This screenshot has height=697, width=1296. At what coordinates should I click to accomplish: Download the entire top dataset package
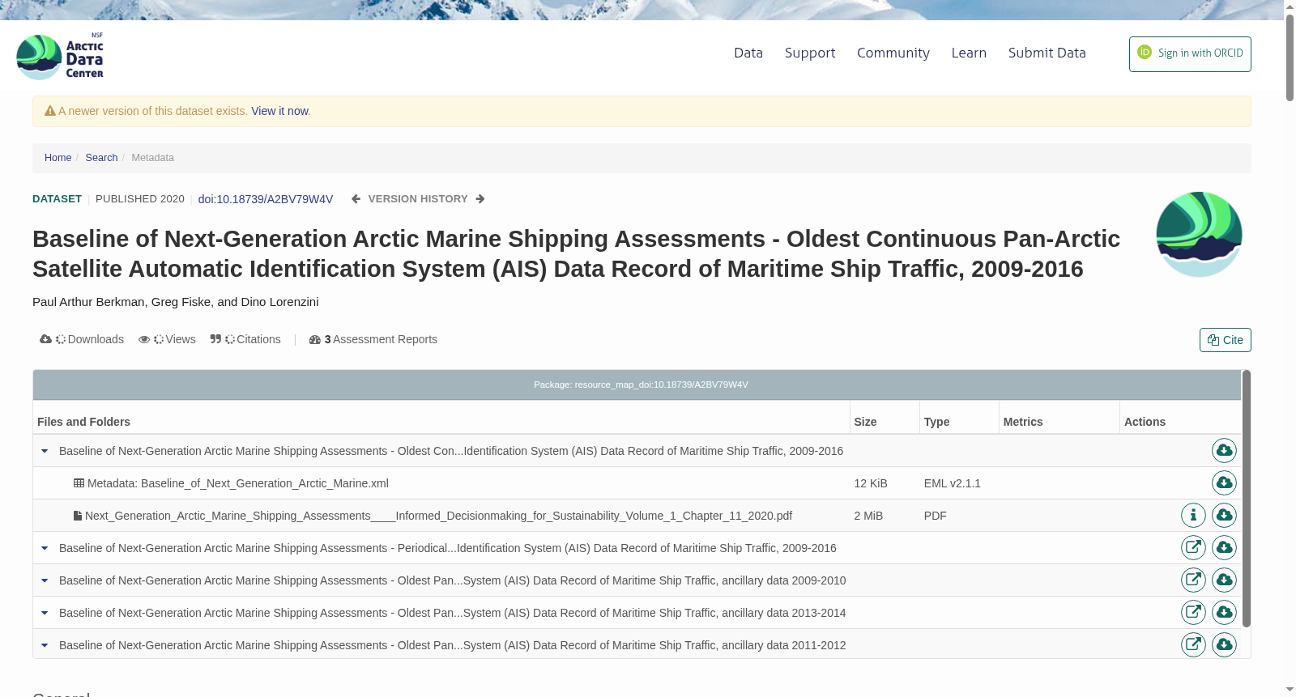[1224, 450]
